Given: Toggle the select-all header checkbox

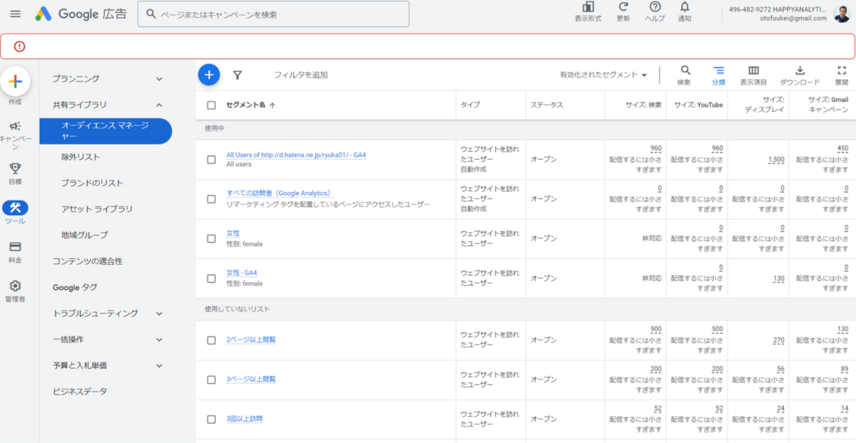Looking at the screenshot, I should [211, 105].
